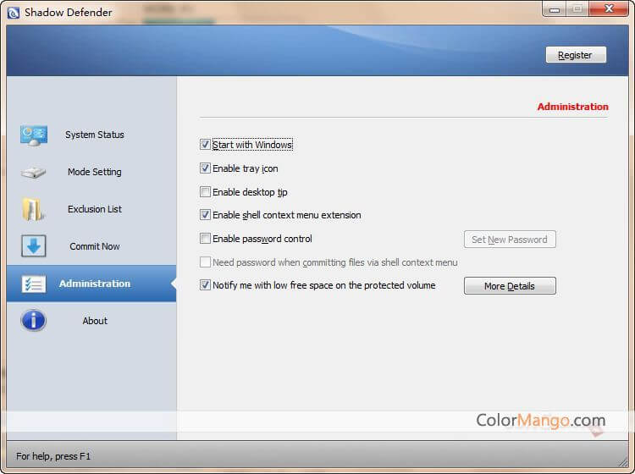
Task: Click the System Status monitor icon
Action: 34,135
